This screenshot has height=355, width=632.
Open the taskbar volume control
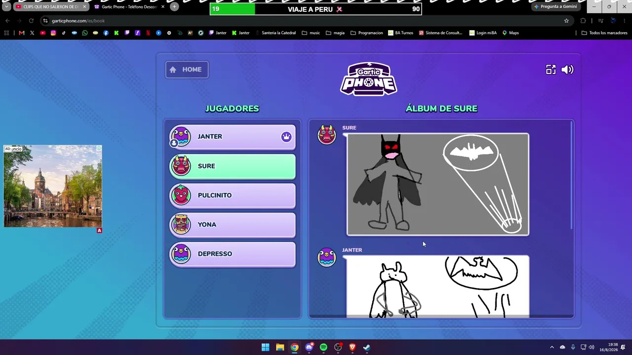click(592, 347)
